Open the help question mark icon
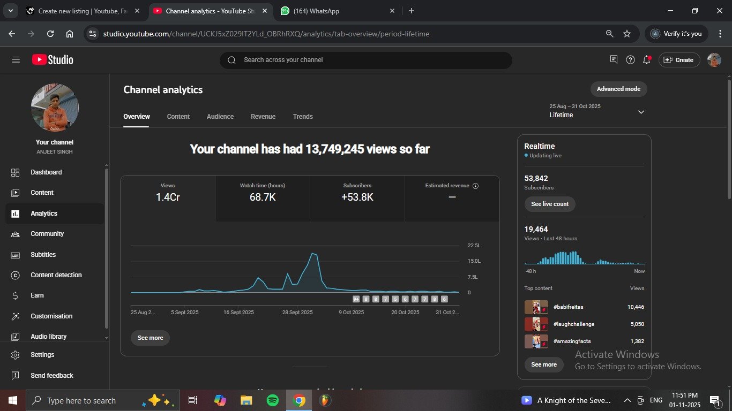 pos(630,60)
